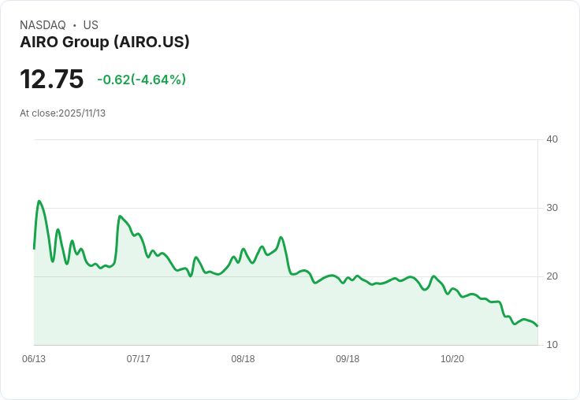Open the AIRO Group (AIRO.US) title
Screen dimensions: 580x400
105,43
